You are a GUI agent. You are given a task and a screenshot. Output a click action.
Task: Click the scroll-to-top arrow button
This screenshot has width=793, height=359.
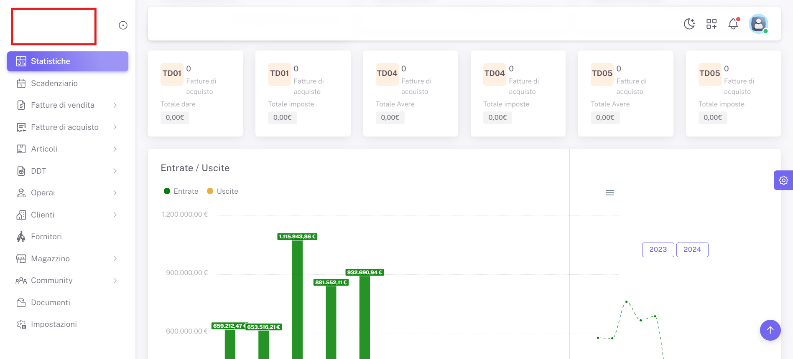click(770, 330)
